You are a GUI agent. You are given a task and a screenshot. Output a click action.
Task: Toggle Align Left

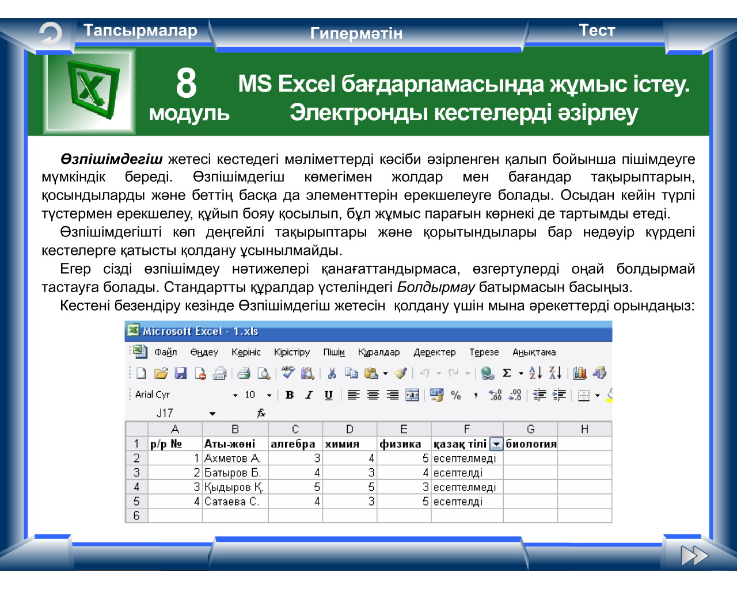[353, 395]
